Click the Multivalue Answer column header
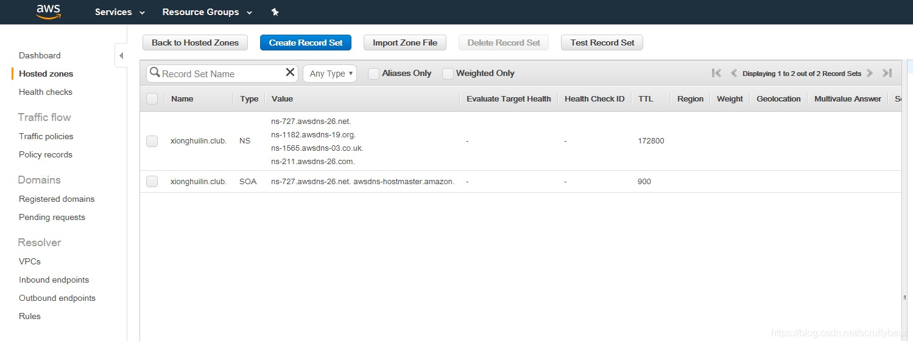913x344 pixels. click(x=848, y=98)
